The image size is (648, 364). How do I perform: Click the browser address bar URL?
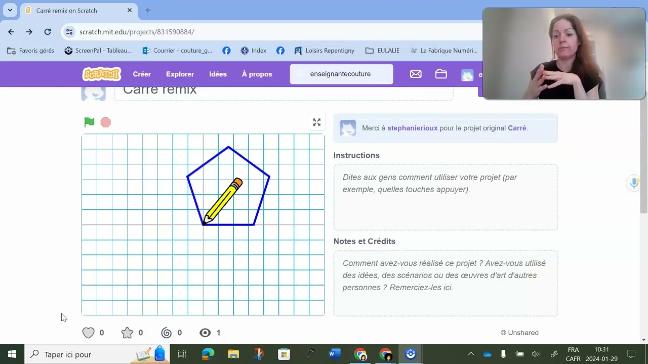[x=137, y=32]
